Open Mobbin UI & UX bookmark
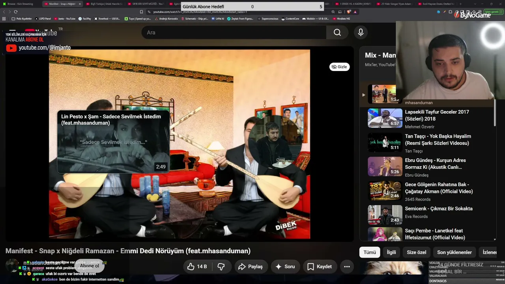The image size is (505, 284). (315, 19)
